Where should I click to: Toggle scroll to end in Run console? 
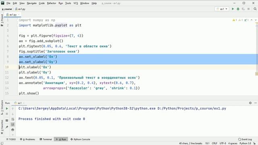tap(12, 124)
